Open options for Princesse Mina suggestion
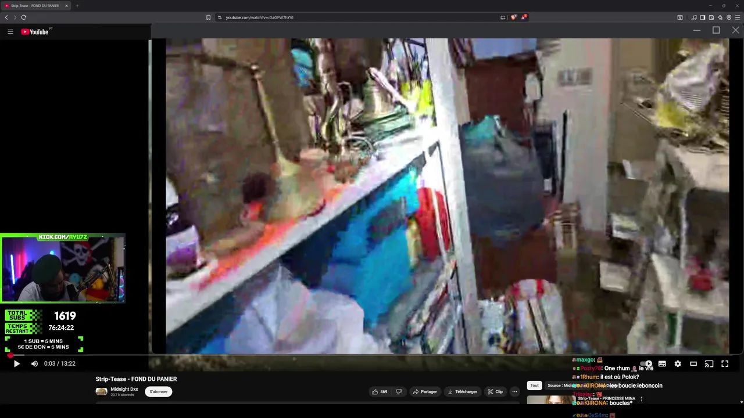 [641, 399]
